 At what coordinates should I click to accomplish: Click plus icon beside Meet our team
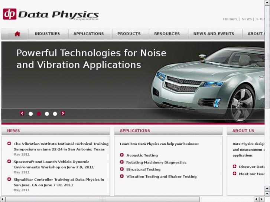click(x=234, y=173)
